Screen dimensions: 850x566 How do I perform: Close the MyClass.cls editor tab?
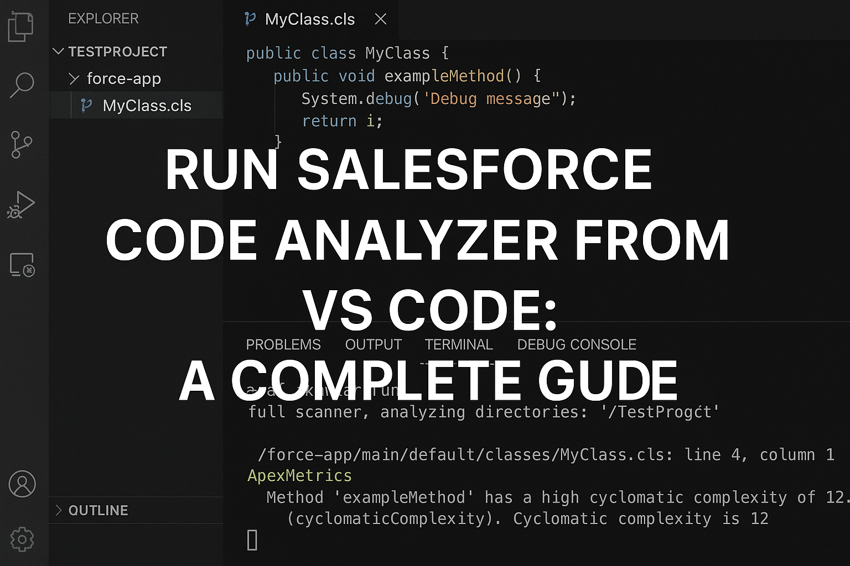(x=380, y=19)
